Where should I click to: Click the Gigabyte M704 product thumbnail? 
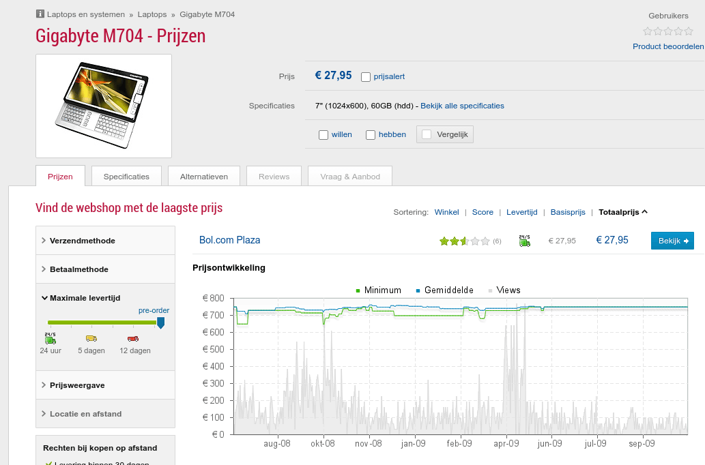[x=104, y=106]
